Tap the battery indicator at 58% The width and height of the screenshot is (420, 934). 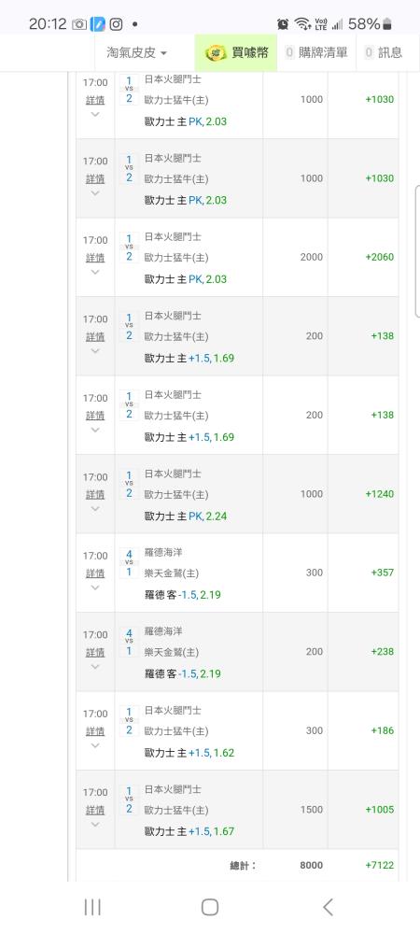[387, 24]
